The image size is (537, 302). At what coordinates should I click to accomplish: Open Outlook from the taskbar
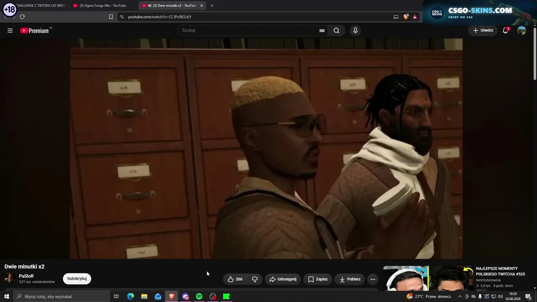(158, 297)
